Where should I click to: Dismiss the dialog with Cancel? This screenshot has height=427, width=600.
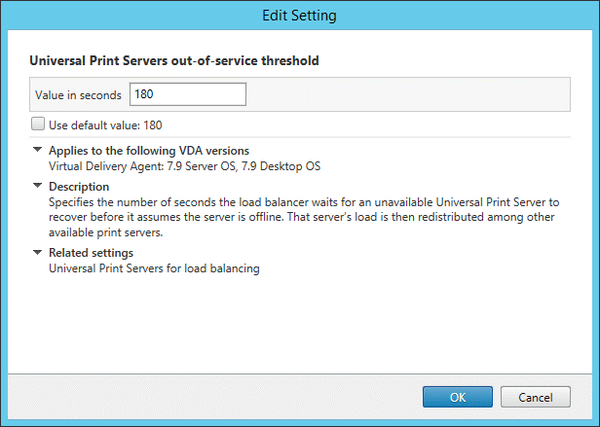click(536, 397)
